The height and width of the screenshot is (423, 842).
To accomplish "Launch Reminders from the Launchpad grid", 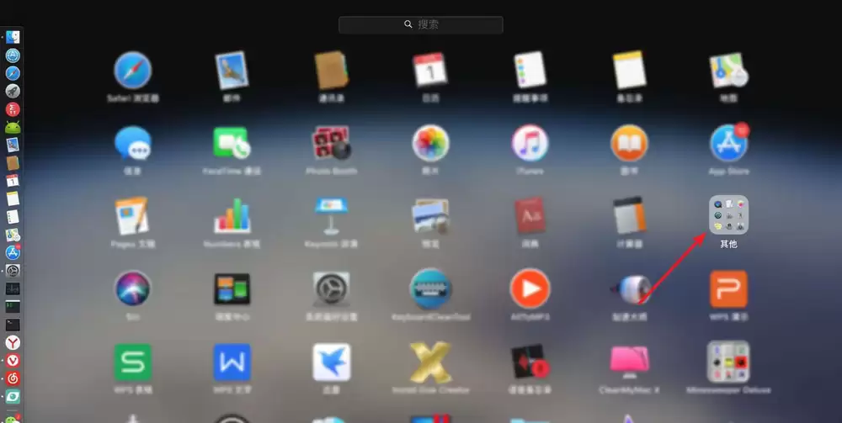I will 530,71.
